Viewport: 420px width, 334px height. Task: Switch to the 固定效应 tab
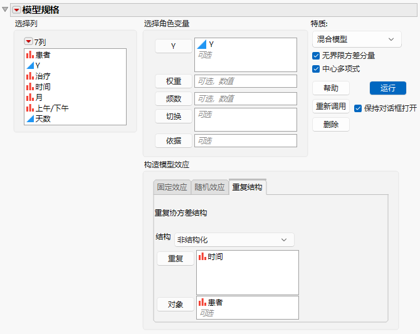[172, 187]
